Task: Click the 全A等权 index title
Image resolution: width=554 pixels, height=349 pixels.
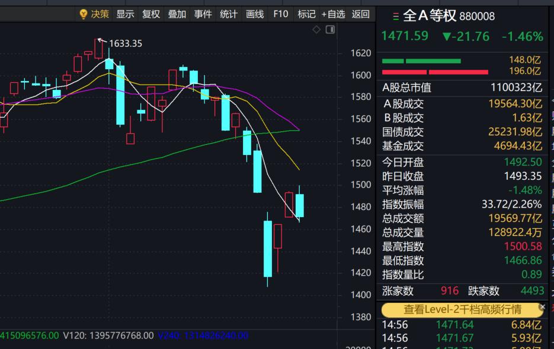Action: point(430,16)
